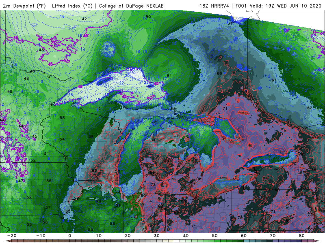Click the "18Z HRRRV4" model run label
The image size is (325, 243).
pos(214,6)
